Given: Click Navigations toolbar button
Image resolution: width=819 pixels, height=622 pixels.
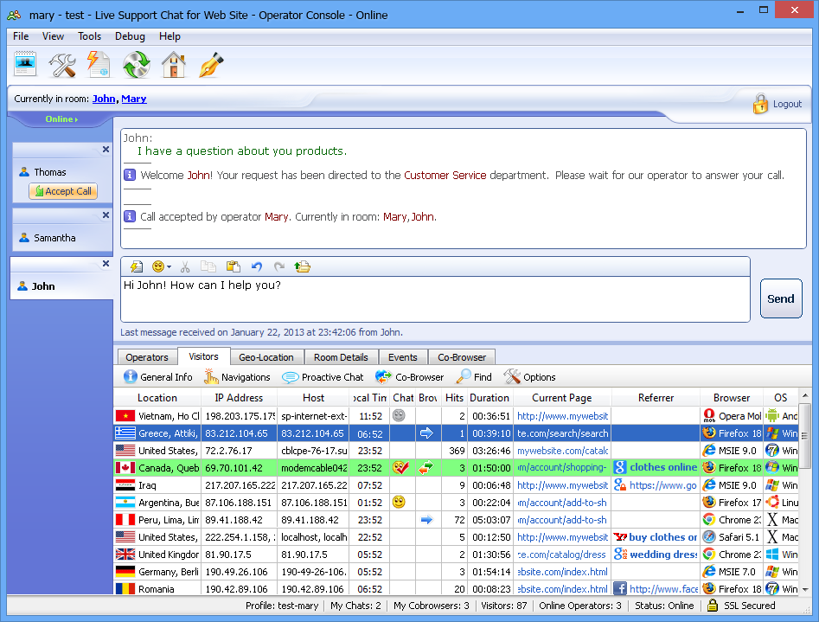Looking at the screenshot, I should [237, 377].
